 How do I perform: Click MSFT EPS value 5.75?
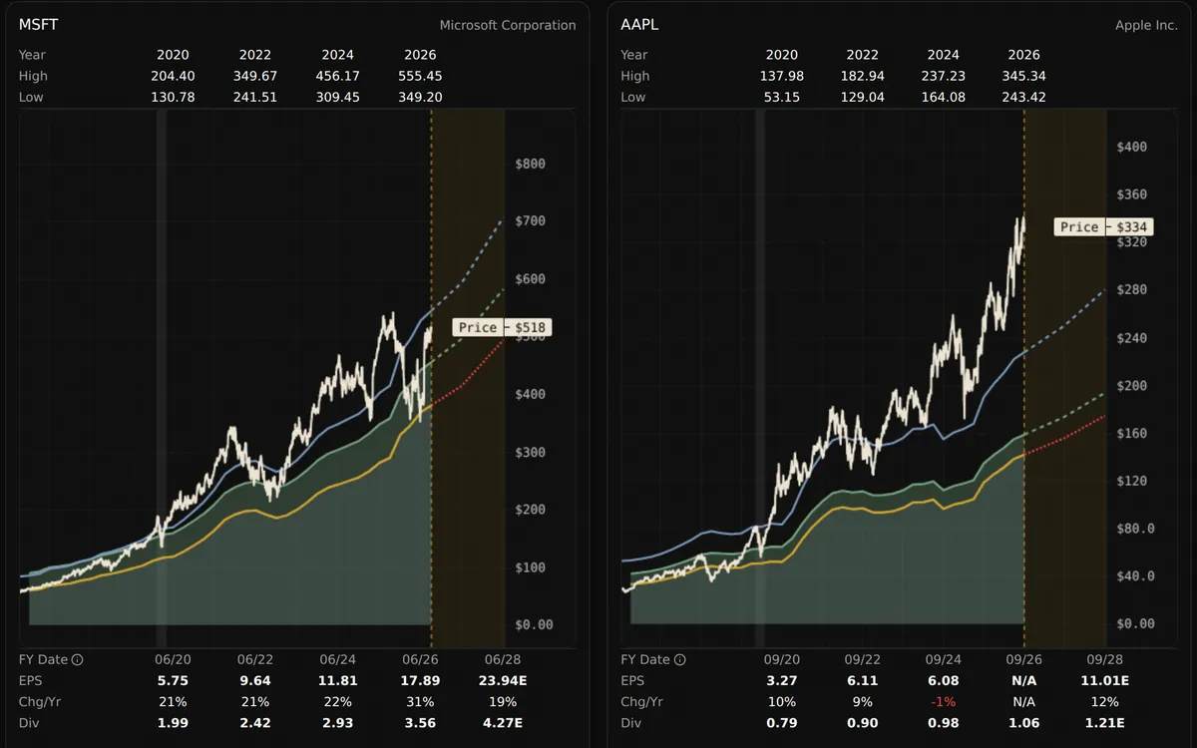(x=173, y=681)
